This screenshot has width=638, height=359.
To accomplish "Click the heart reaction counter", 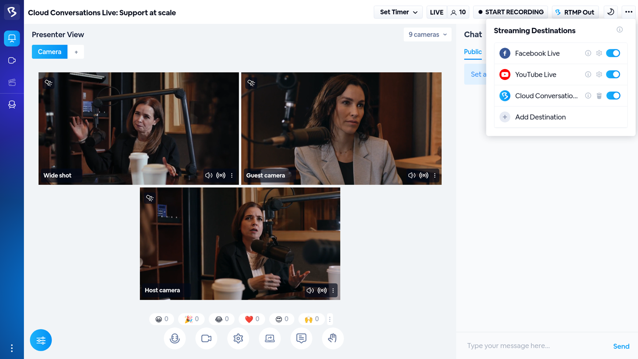I will click(x=252, y=319).
